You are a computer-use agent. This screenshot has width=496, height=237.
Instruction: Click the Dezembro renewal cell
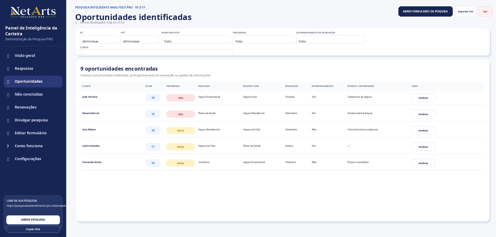pos(291,130)
